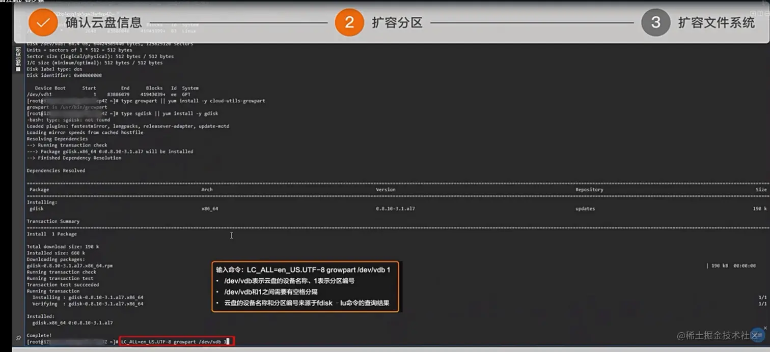Click the '0.8.10-3.1.al7' version cell
The height and width of the screenshot is (352, 770).
tap(395, 209)
